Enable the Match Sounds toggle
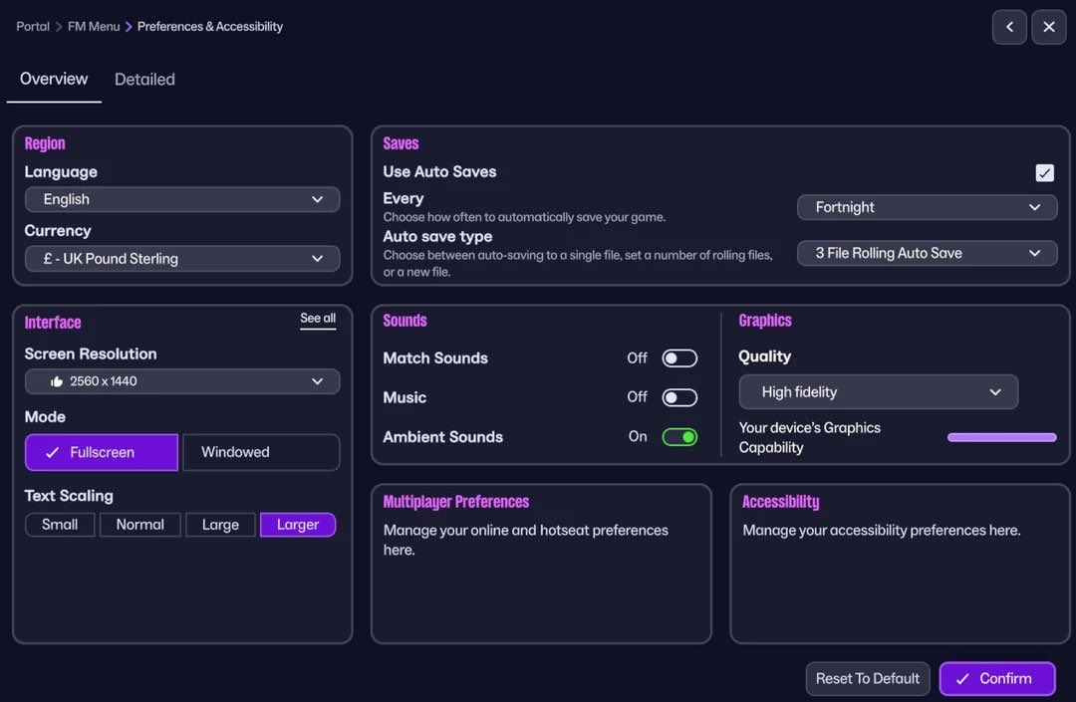This screenshot has height=702, width=1076. [x=679, y=358]
